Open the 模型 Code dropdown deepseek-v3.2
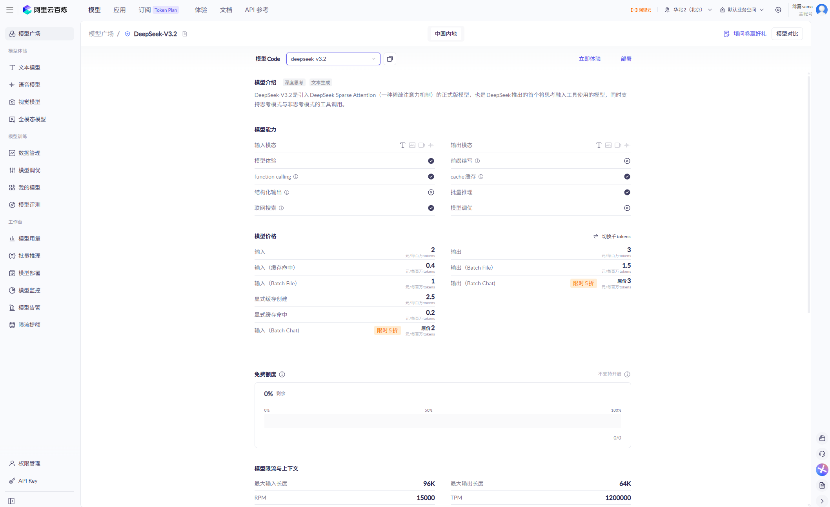The height and width of the screenshot is (507, 830). (x=333, y=59)
